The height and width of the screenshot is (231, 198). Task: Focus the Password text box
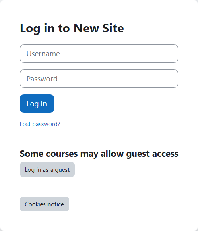[99, 79]
